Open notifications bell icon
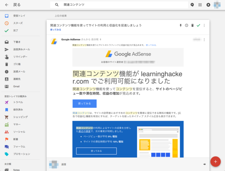Image resolution: width=225 pixels, height=171 pixels. (x=208, y=5)
